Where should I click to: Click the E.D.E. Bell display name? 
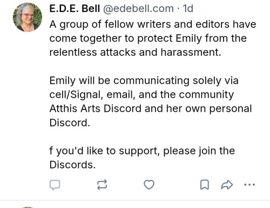[x=75, y=9]
